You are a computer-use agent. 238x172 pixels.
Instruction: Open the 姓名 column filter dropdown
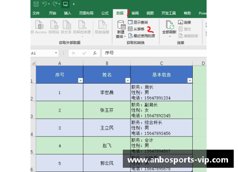[128, 80]
